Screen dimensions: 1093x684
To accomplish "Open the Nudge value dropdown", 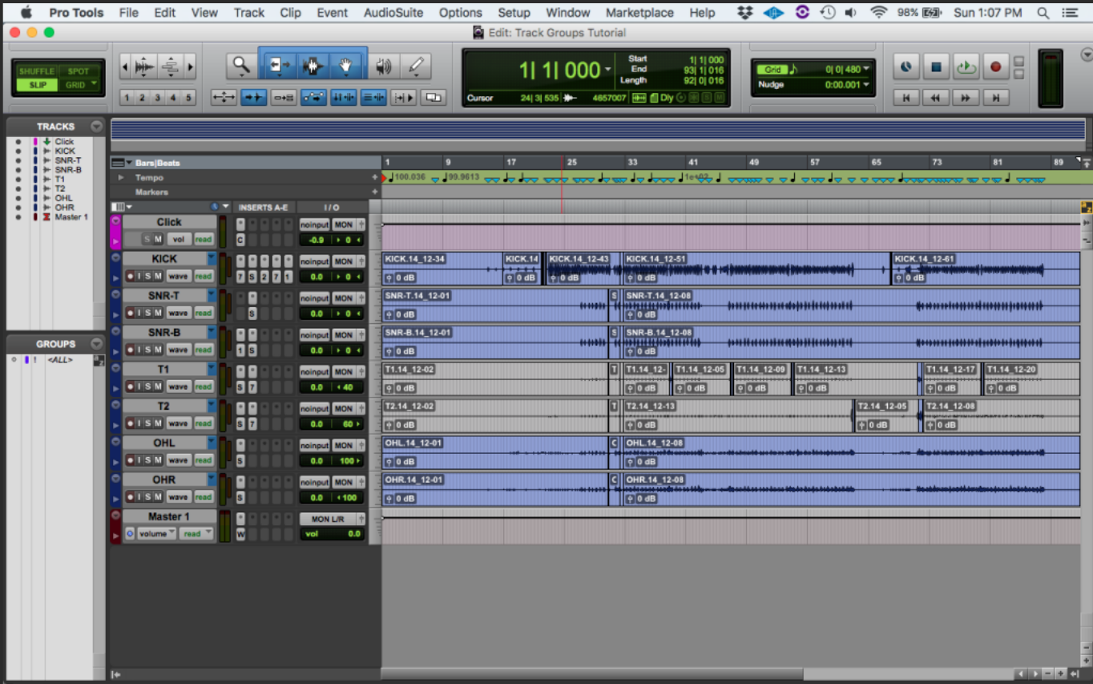I will click(x=866, y=84).
